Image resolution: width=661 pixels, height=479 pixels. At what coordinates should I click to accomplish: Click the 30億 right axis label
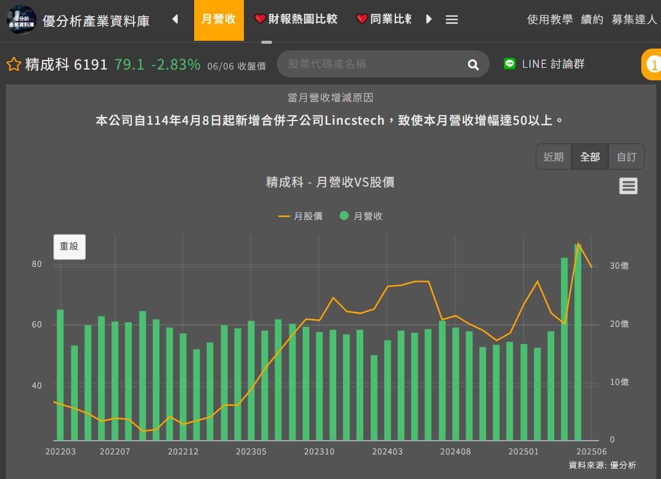619,266
